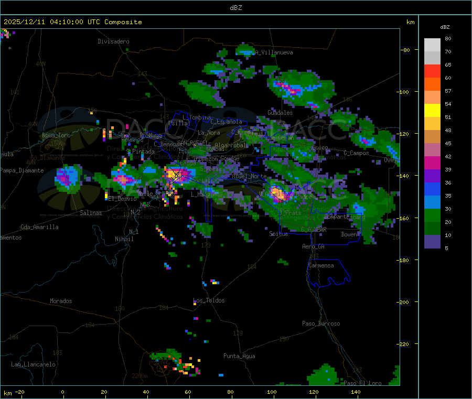
Task: Click the Carmensa label
Action: [x=321, y=266]
